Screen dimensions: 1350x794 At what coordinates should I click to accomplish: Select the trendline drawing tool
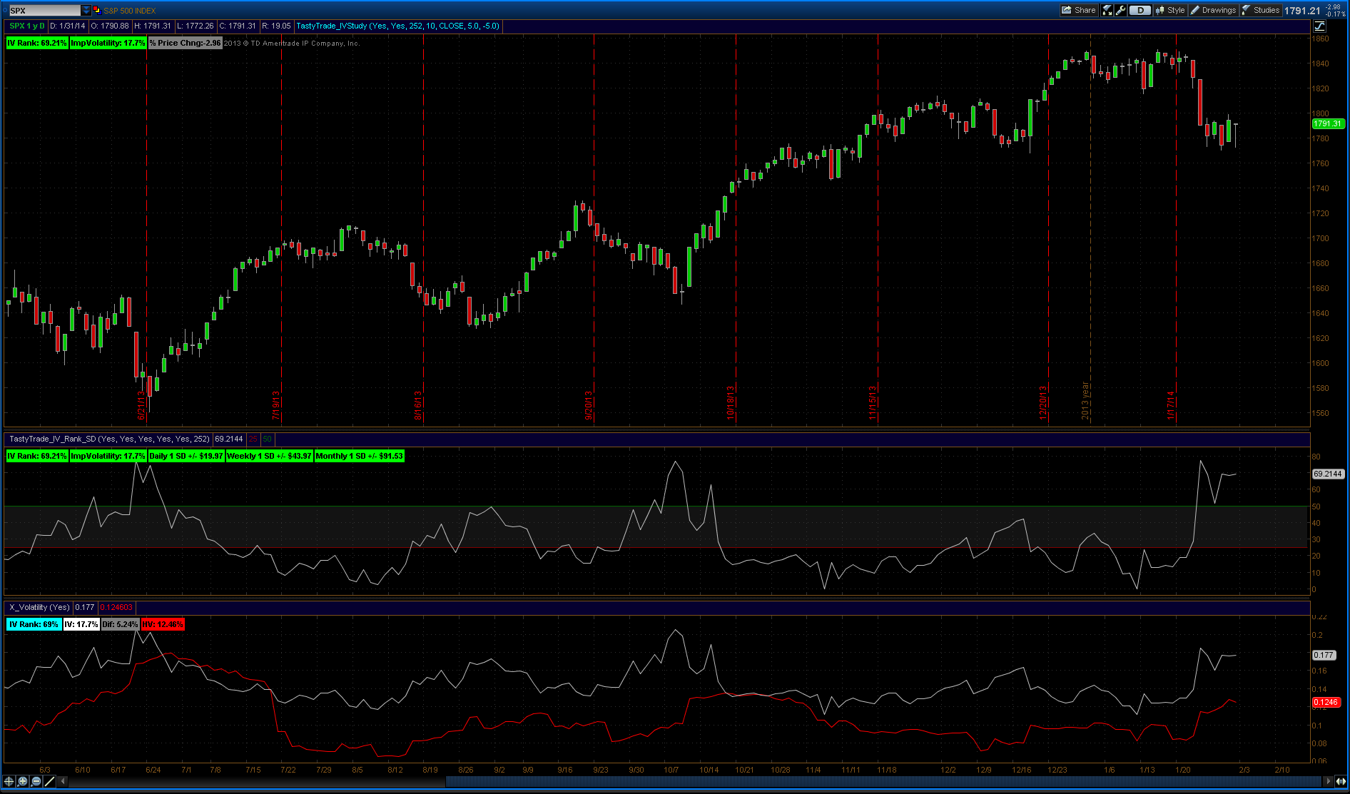click(50, 781)
